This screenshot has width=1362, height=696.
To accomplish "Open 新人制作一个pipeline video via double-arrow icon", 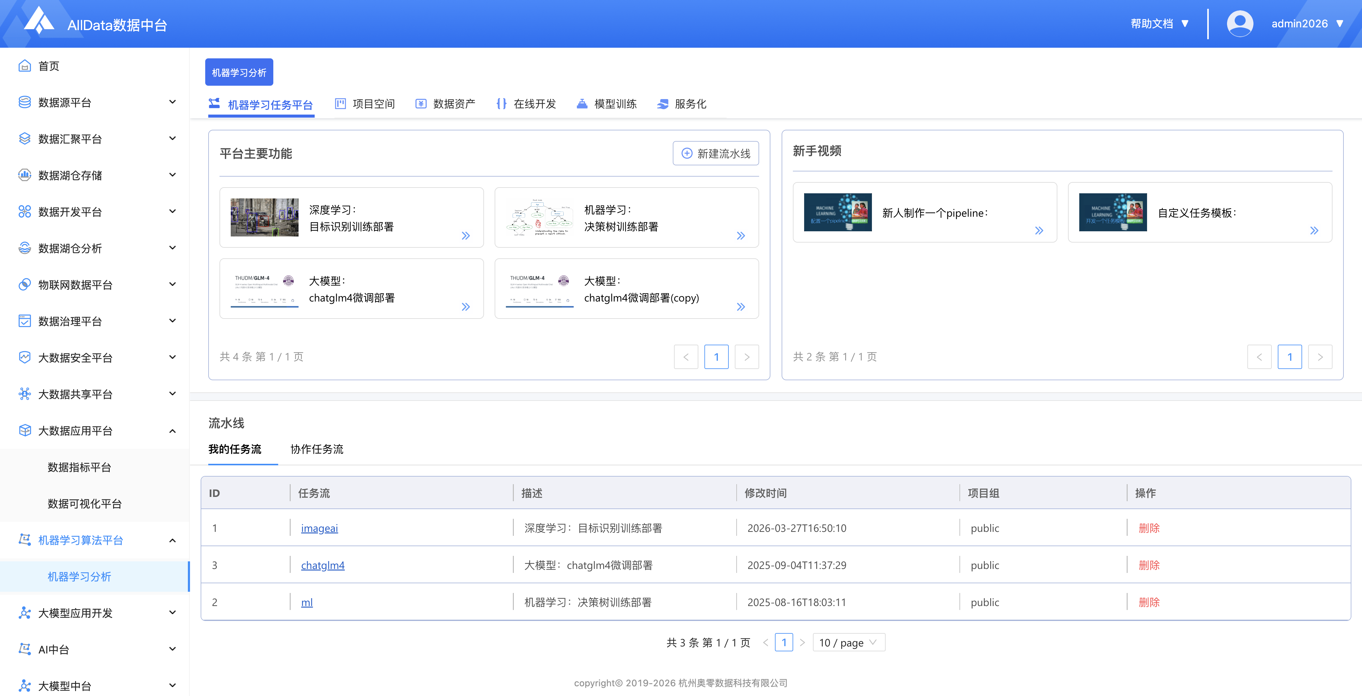I will tap(1039, 230).
